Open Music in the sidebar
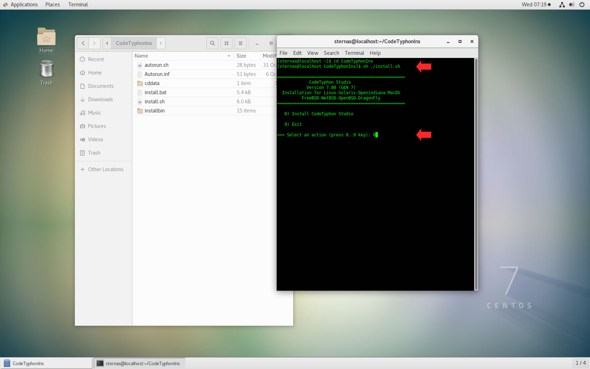Screen dimensions: 590x369 click(103, 113)
